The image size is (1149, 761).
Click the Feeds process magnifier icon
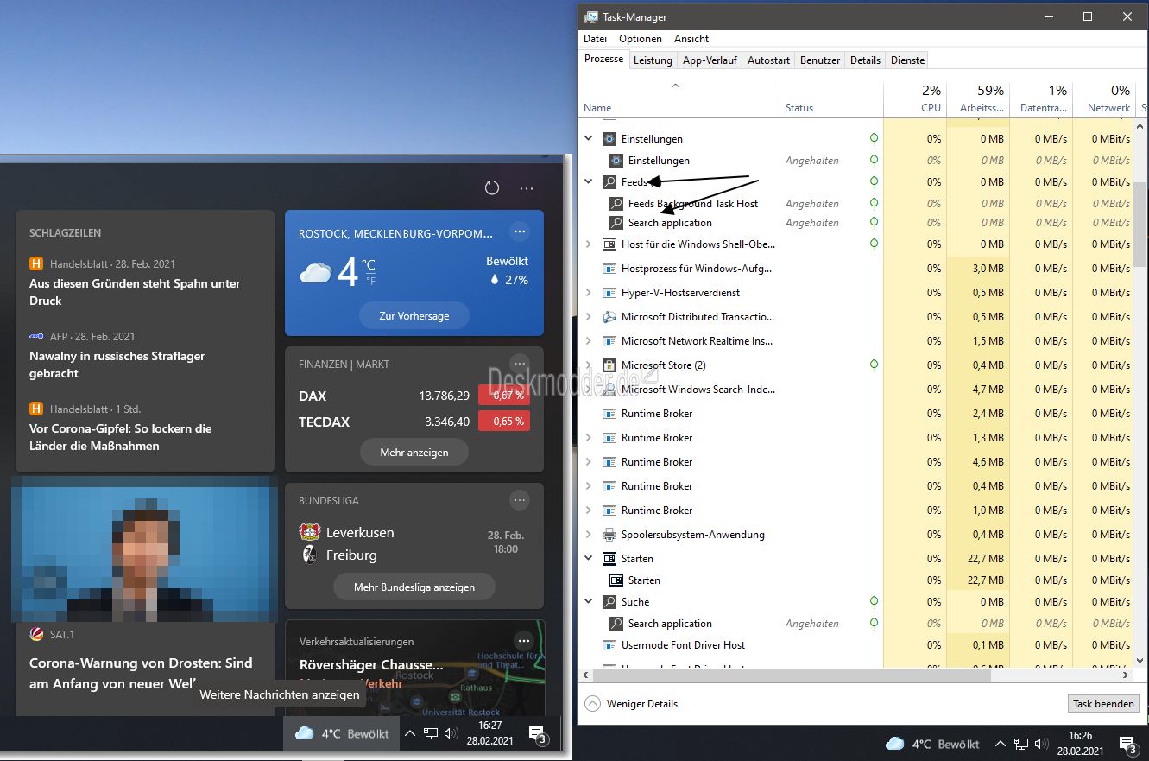[609, 181]
